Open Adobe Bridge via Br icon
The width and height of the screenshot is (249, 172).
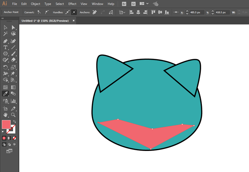124,4
